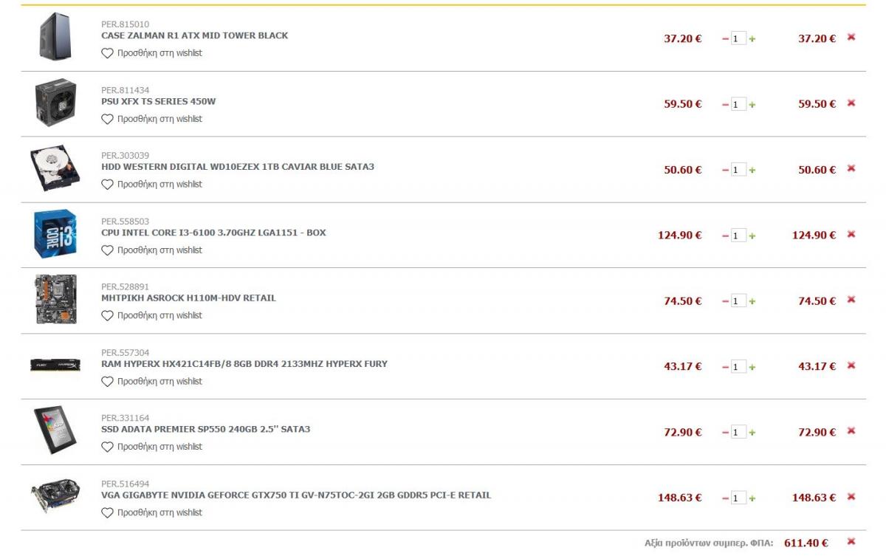The height and width of the screenshot is (556, 886).
Task: Remove Western Digital HDD from cart
Action: click(x=851, y=168)
